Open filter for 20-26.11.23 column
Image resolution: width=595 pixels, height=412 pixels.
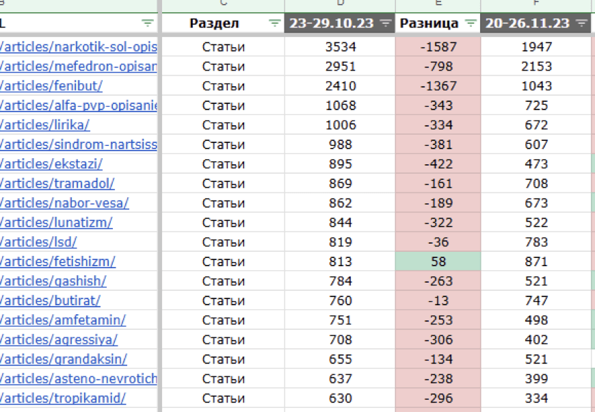(x=581, y=23)
